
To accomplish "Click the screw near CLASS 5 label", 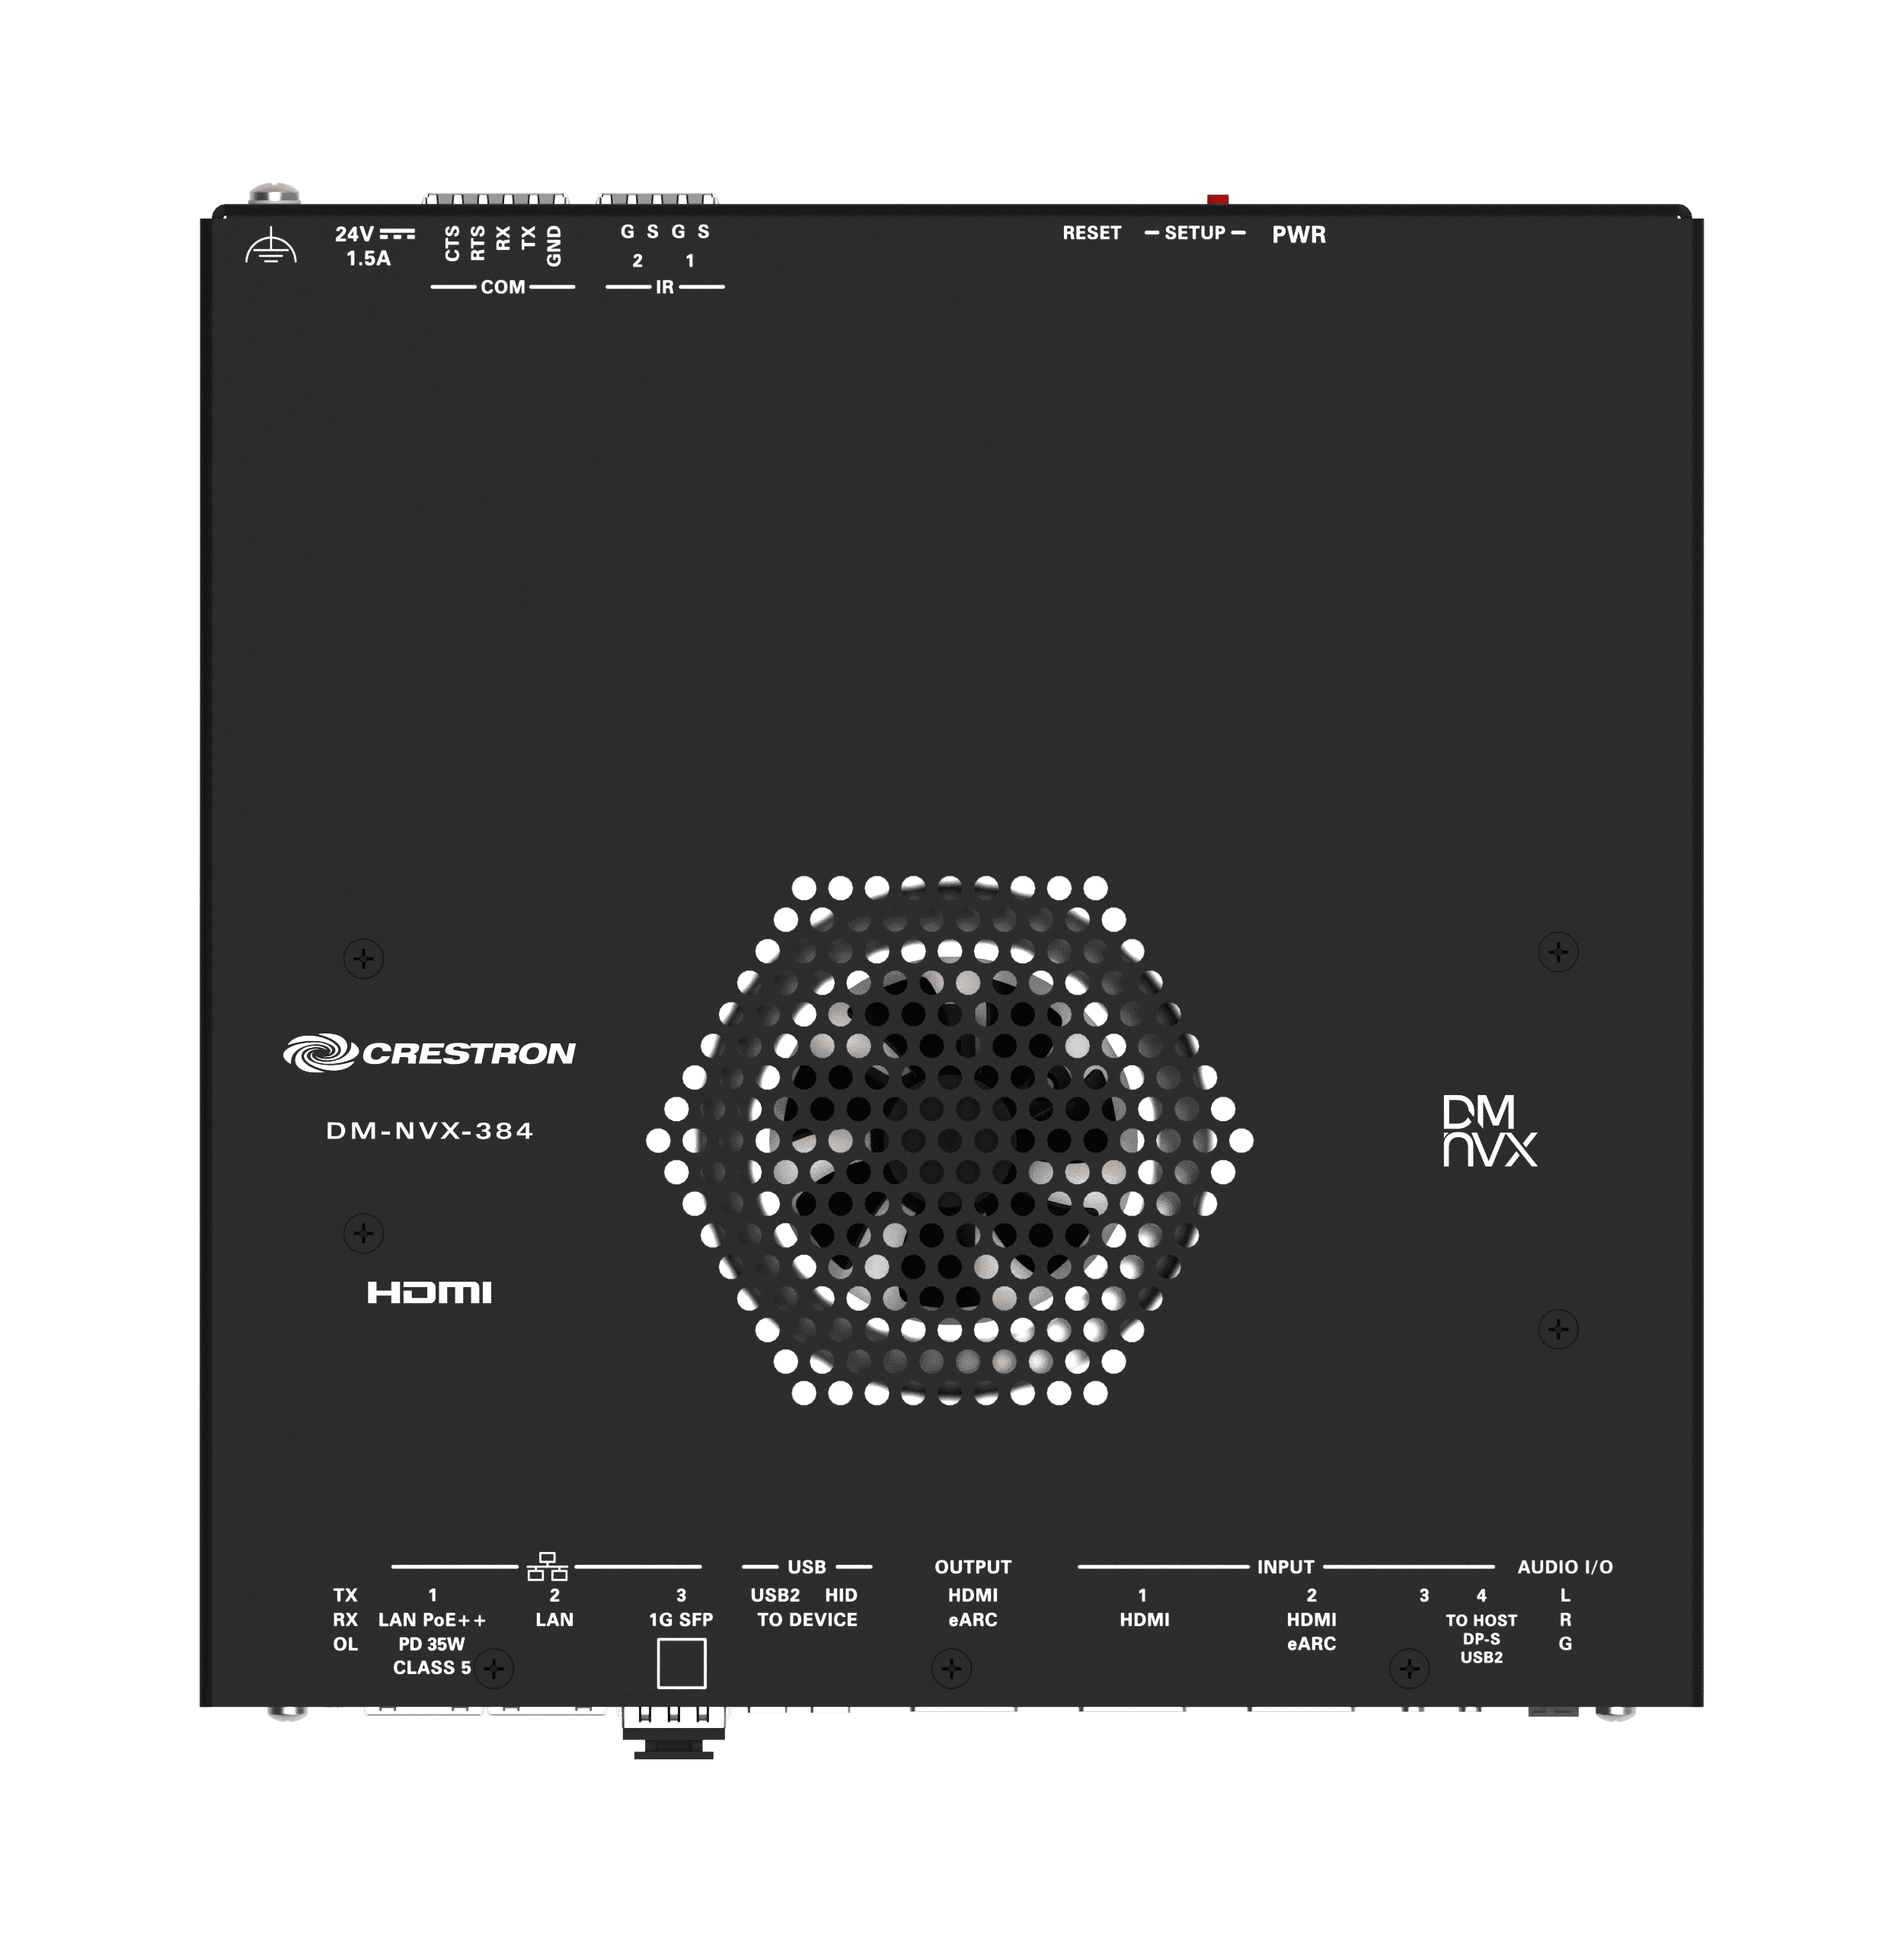I will pyautogui.click(x=494, y=1668).
